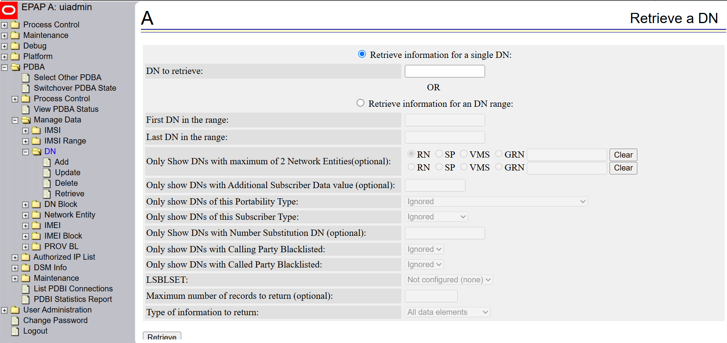
Task: Click the Oracle logo icon
Action: click(9, 10)
